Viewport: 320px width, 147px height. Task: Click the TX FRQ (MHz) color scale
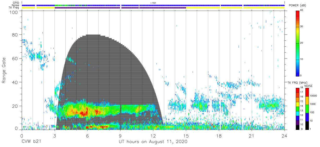click(x=298, y=109)
